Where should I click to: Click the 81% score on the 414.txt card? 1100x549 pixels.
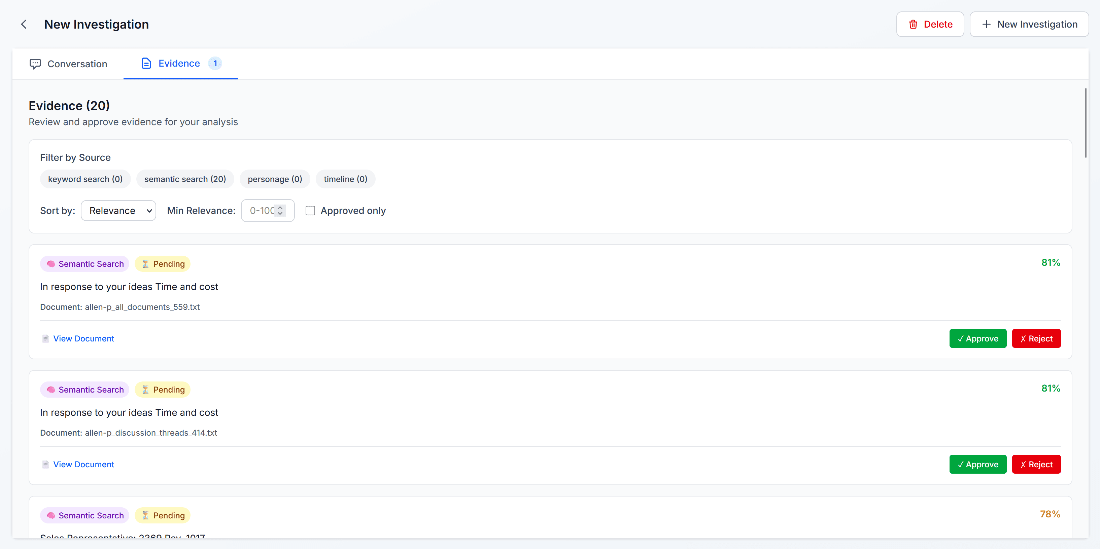point(1051,389)
